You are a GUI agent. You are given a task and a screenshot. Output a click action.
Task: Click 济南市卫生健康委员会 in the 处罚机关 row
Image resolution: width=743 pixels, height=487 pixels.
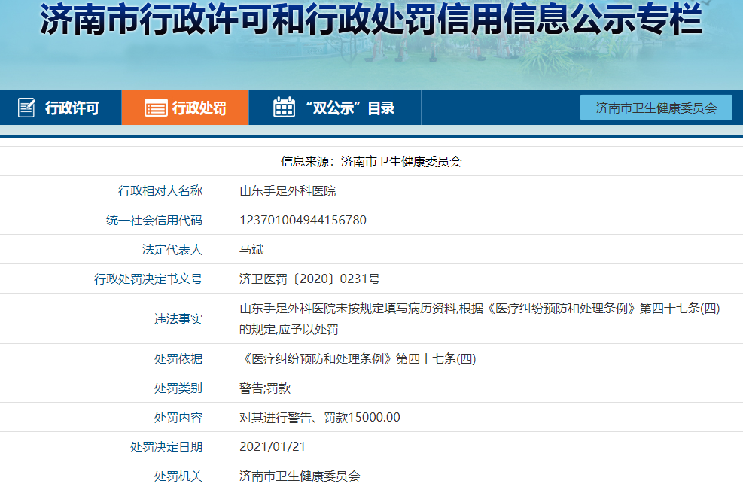tap(300, 476)
